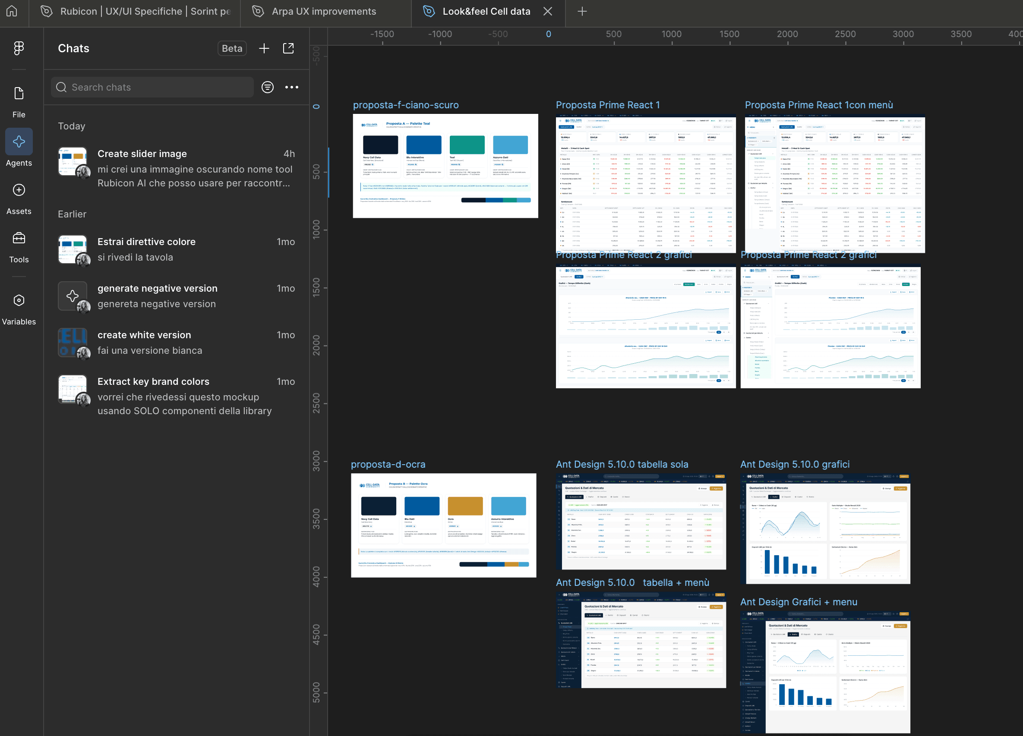Open the File sidebar panel
The image size is (1023, 736).
point(19,102)
